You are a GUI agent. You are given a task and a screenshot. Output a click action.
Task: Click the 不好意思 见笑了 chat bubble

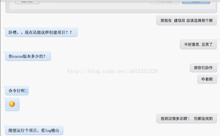(198, 44)
